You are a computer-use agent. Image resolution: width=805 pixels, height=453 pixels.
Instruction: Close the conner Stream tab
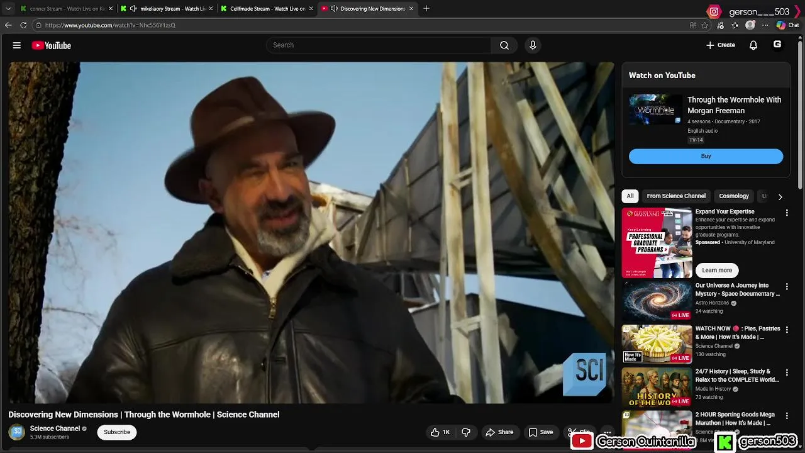click(x=111, y=9)
